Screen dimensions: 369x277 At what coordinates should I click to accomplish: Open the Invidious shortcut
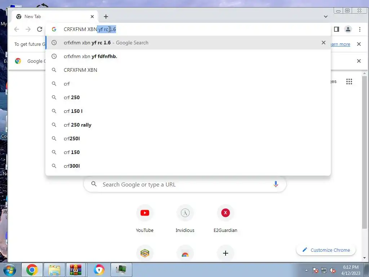(185, 219)
